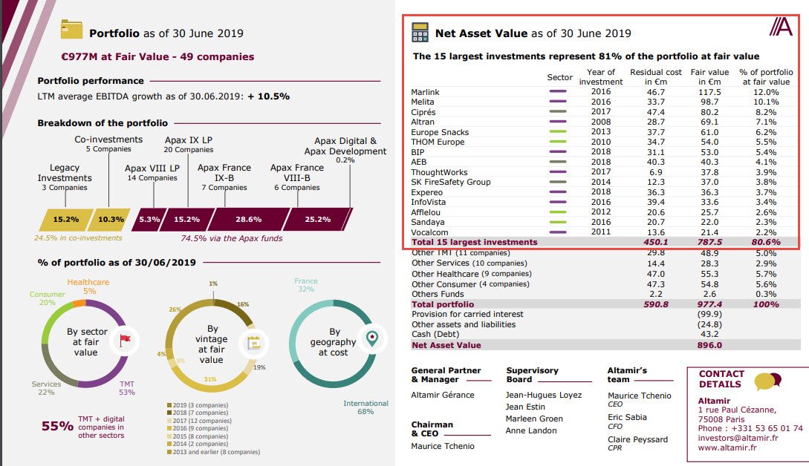Click the Melita row name
The image size is (809, 466).
[x=423, y=102]
